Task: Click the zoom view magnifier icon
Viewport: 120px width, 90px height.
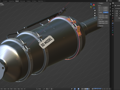Action: click(x=95, y=11)
